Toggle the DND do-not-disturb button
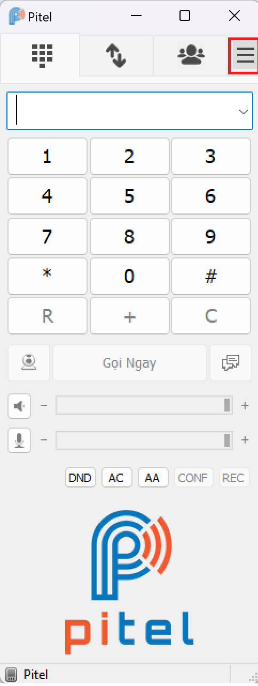The height and width of the screenshot is (686, 258). (x=81, y=477)
